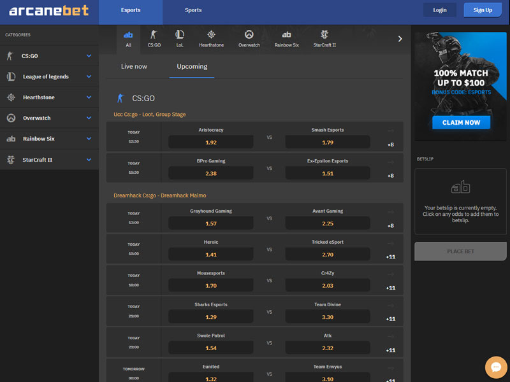Click the Hearthstone sidebar icon

[x=11, y=97]
